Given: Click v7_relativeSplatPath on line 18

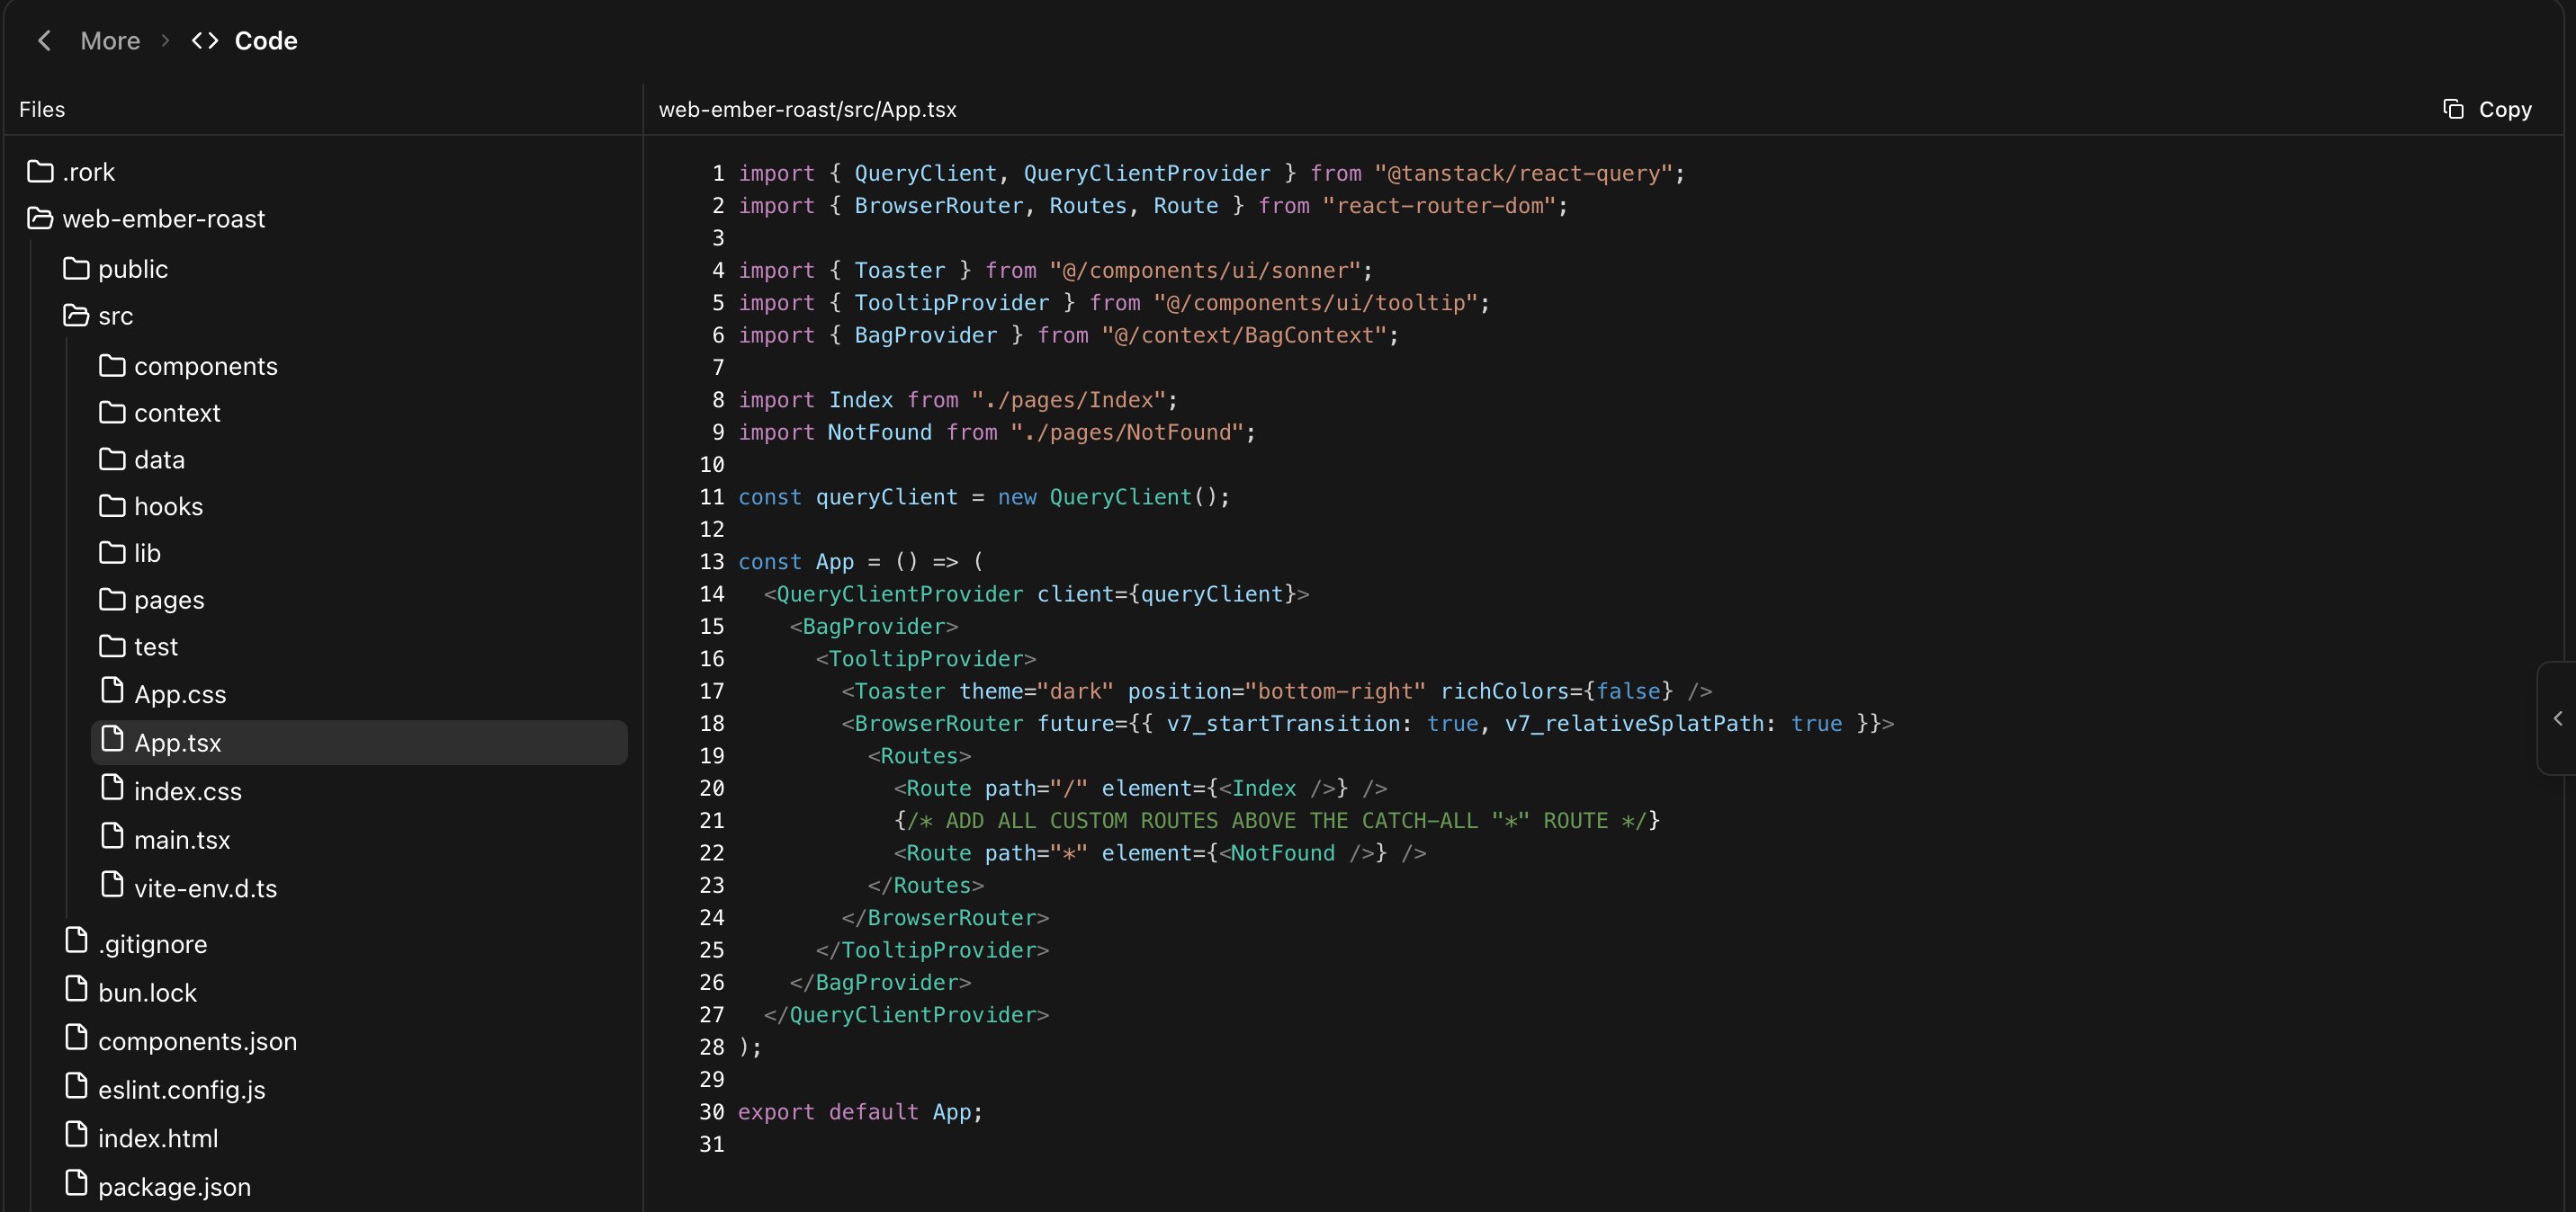Looking at the screenshot, I should (1634, 724).
